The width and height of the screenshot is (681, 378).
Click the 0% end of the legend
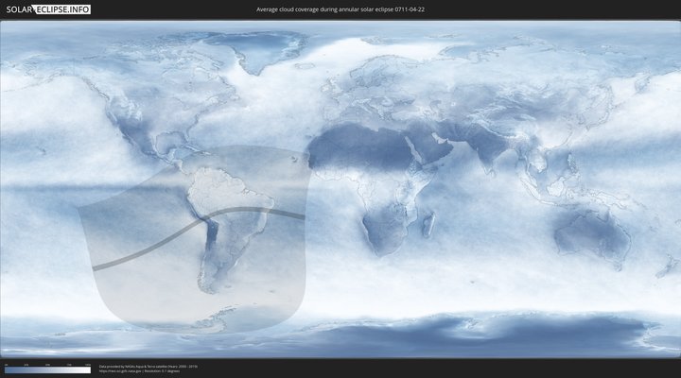pyautogui.click(x=6, y=369)
